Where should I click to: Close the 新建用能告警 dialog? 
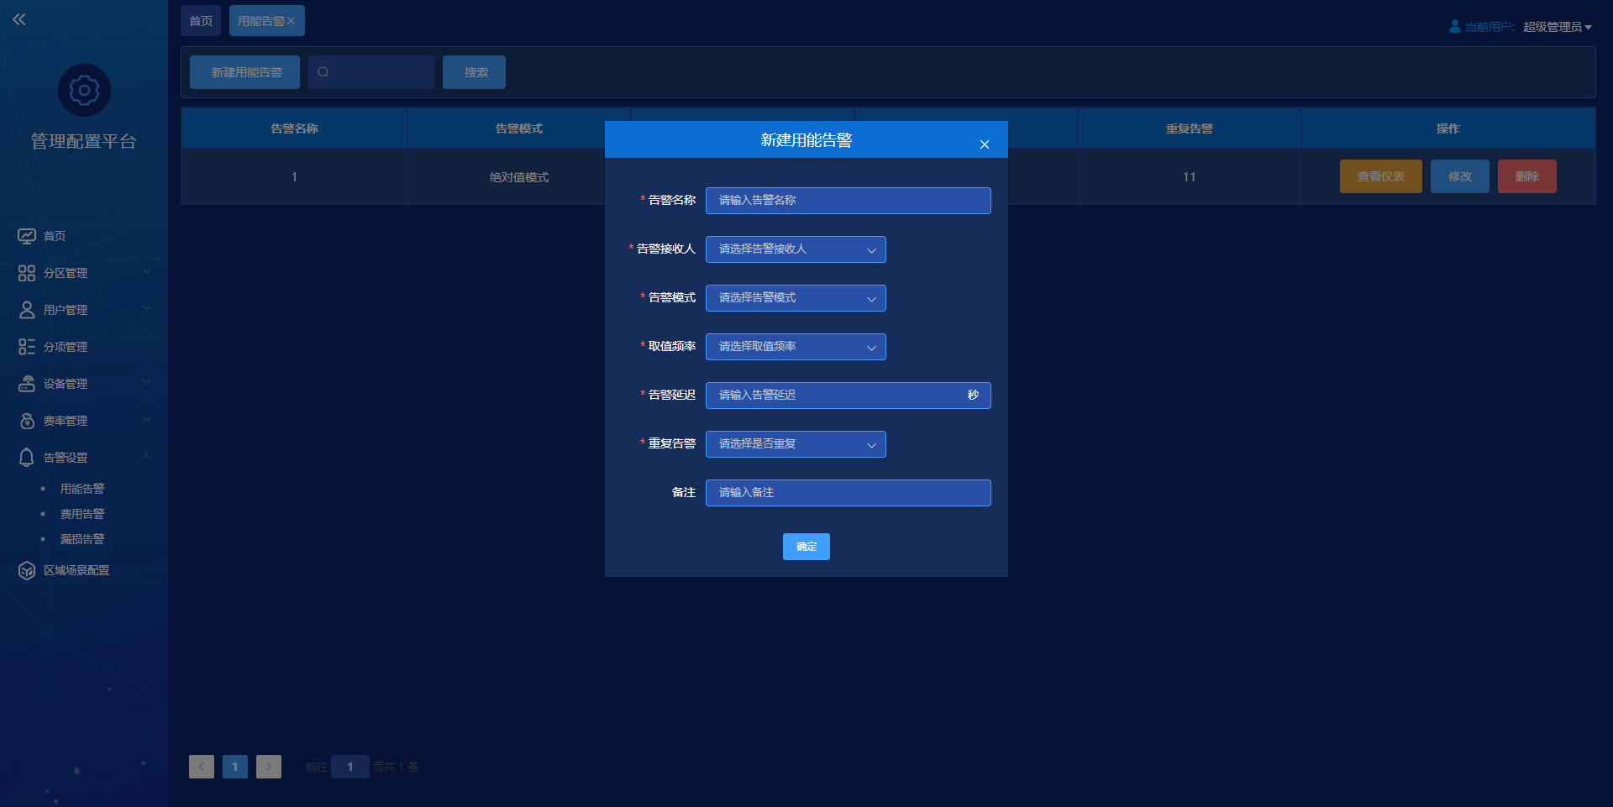pos(985,144)
